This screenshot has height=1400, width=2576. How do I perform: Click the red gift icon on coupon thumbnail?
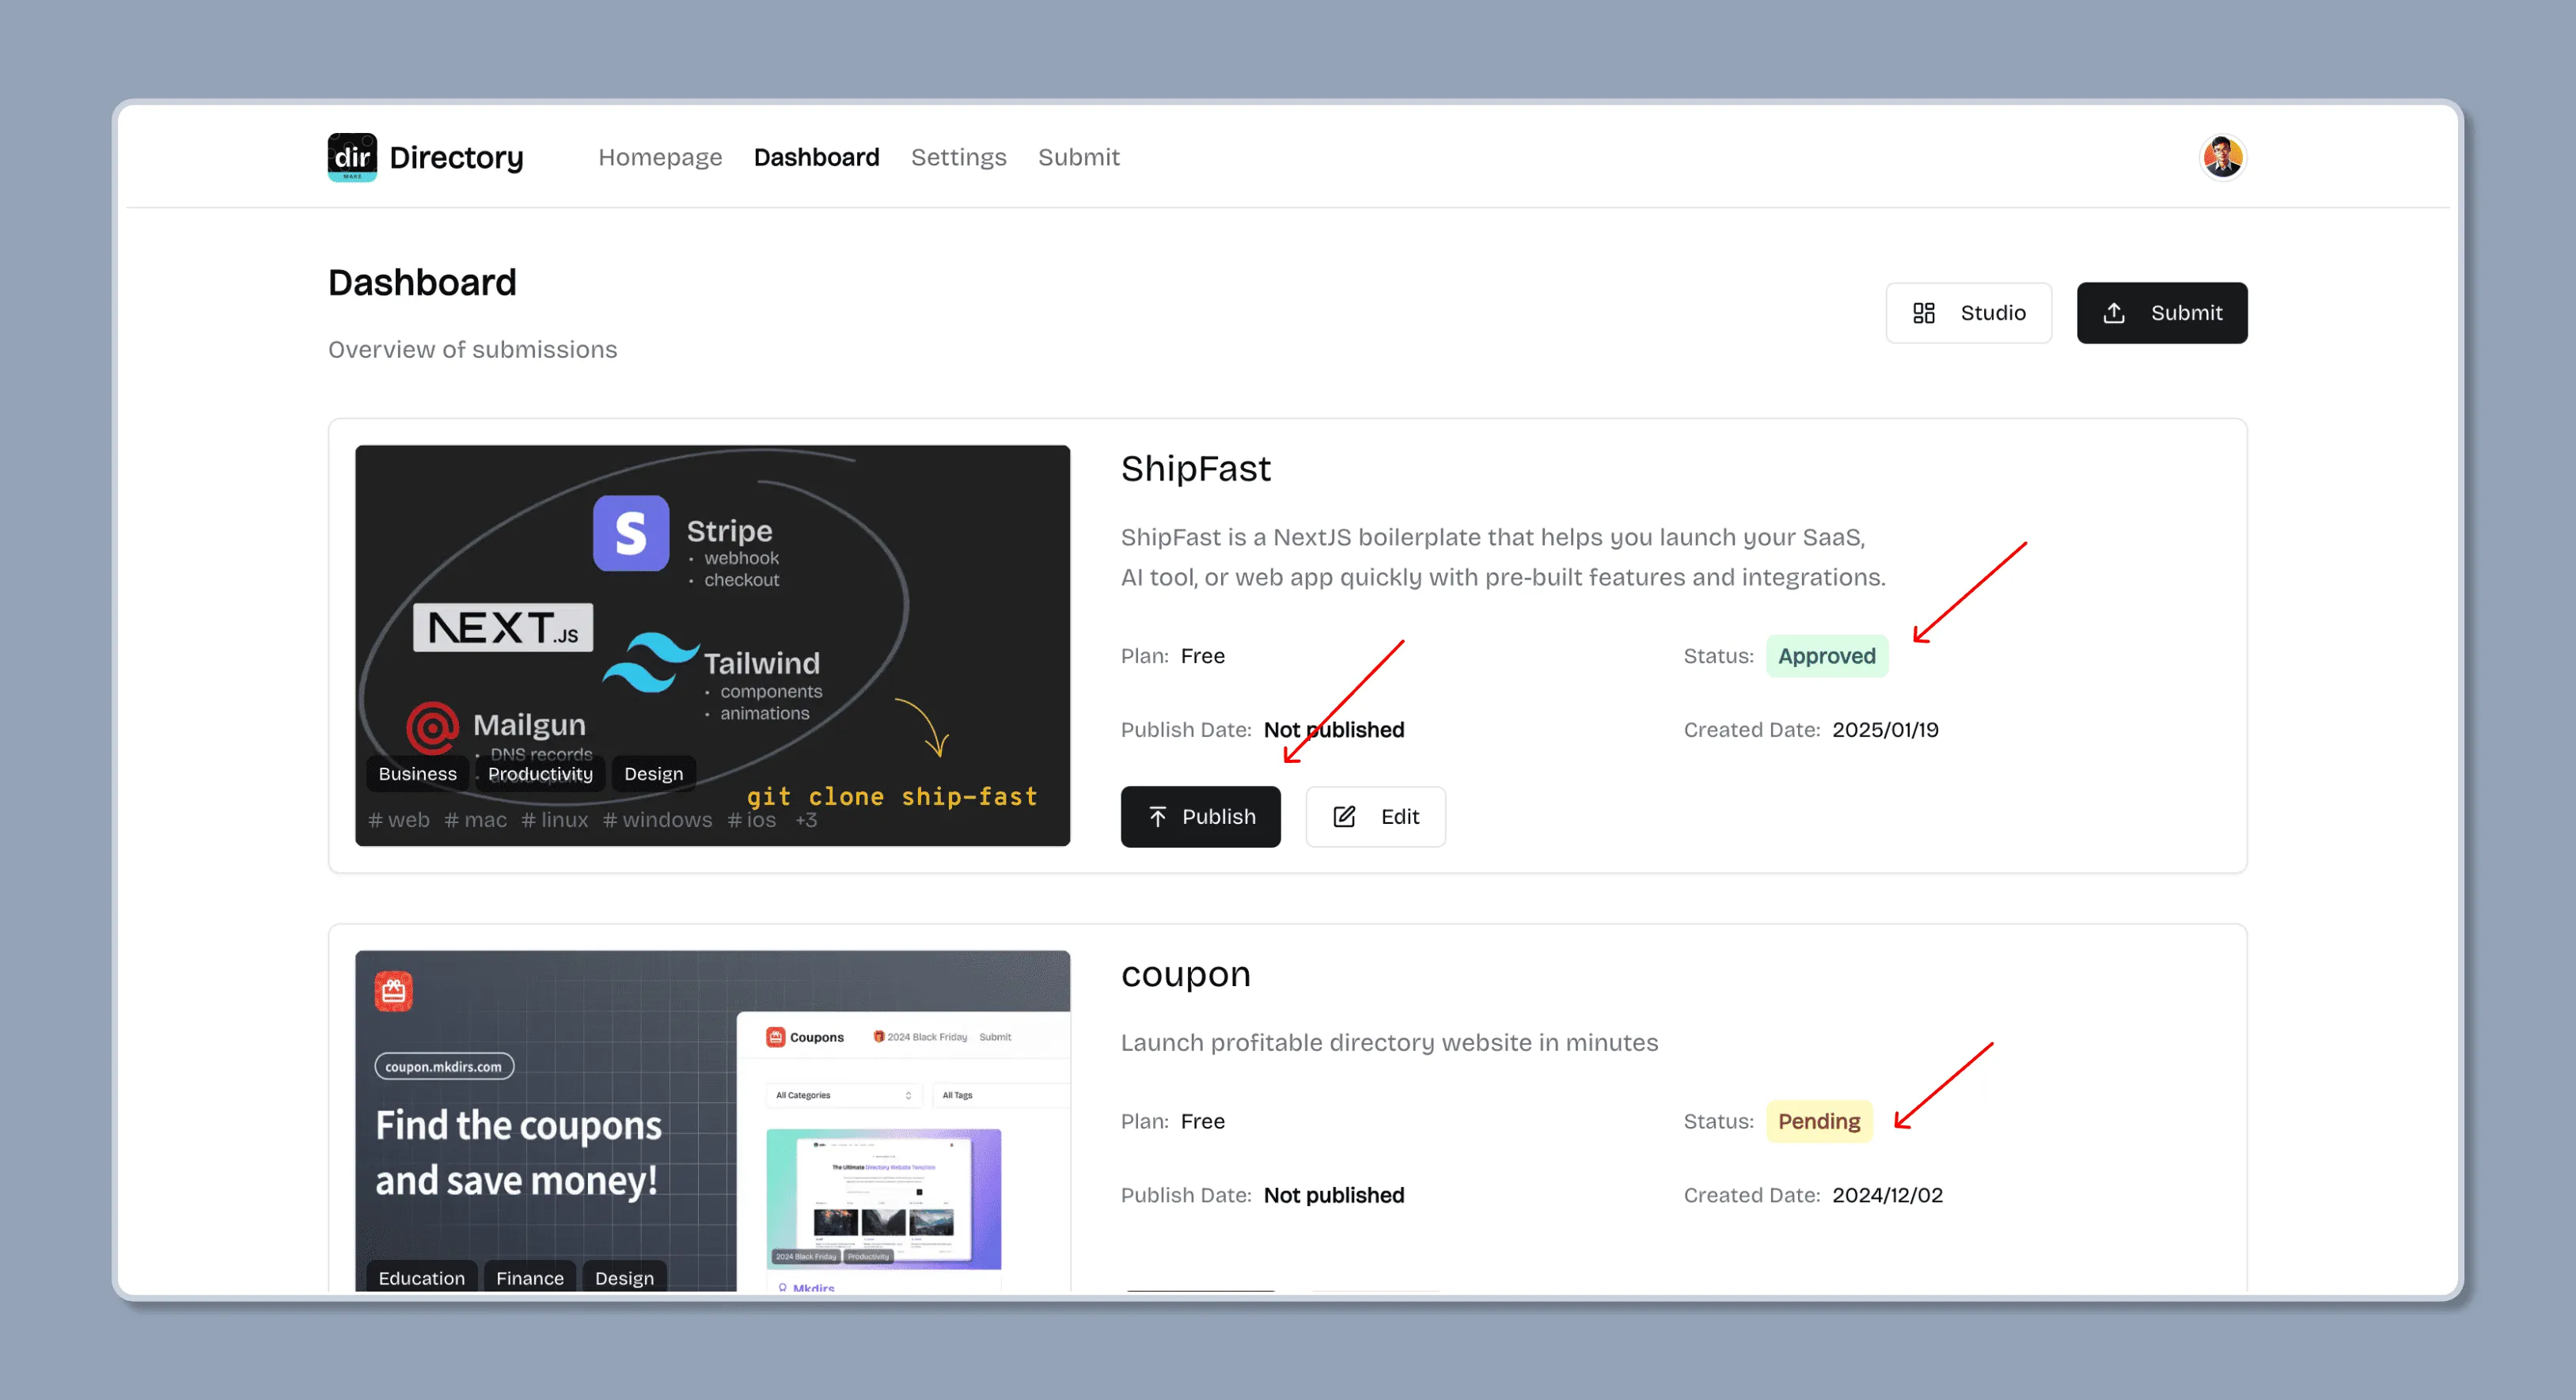tap(393, 991)
